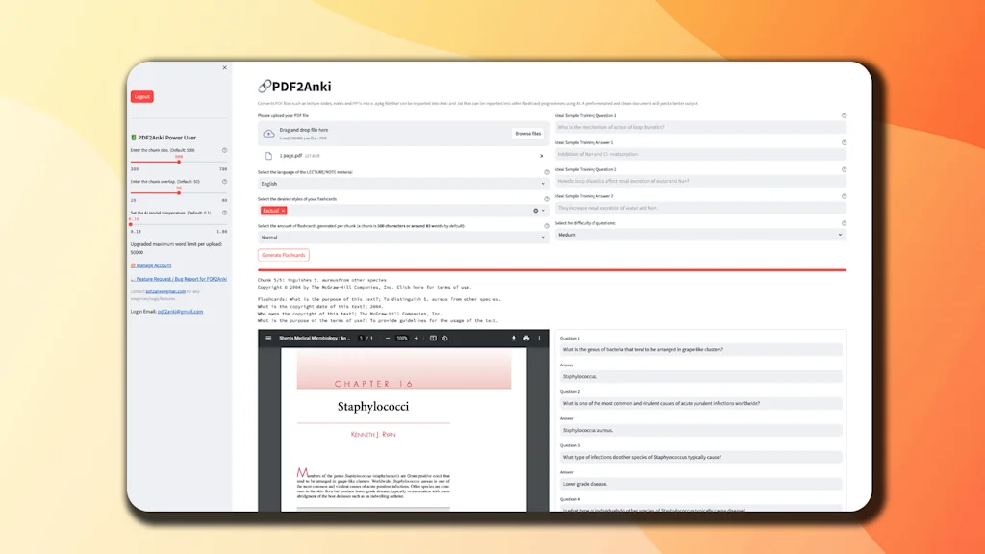The width and height of the screenshot is (985, 554).
Task: Open help for Ideal Sample Training Question 2
Action: 844,169
